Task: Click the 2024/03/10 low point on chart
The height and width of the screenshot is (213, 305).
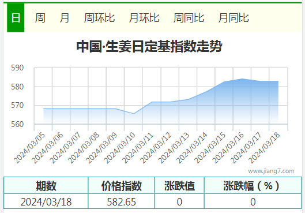Action: pyautogui.click(x=134, y=114)
